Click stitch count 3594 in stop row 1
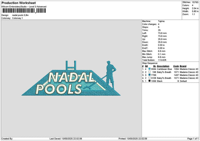This screenshot has width=200, height=141. [x=154, y=69]
